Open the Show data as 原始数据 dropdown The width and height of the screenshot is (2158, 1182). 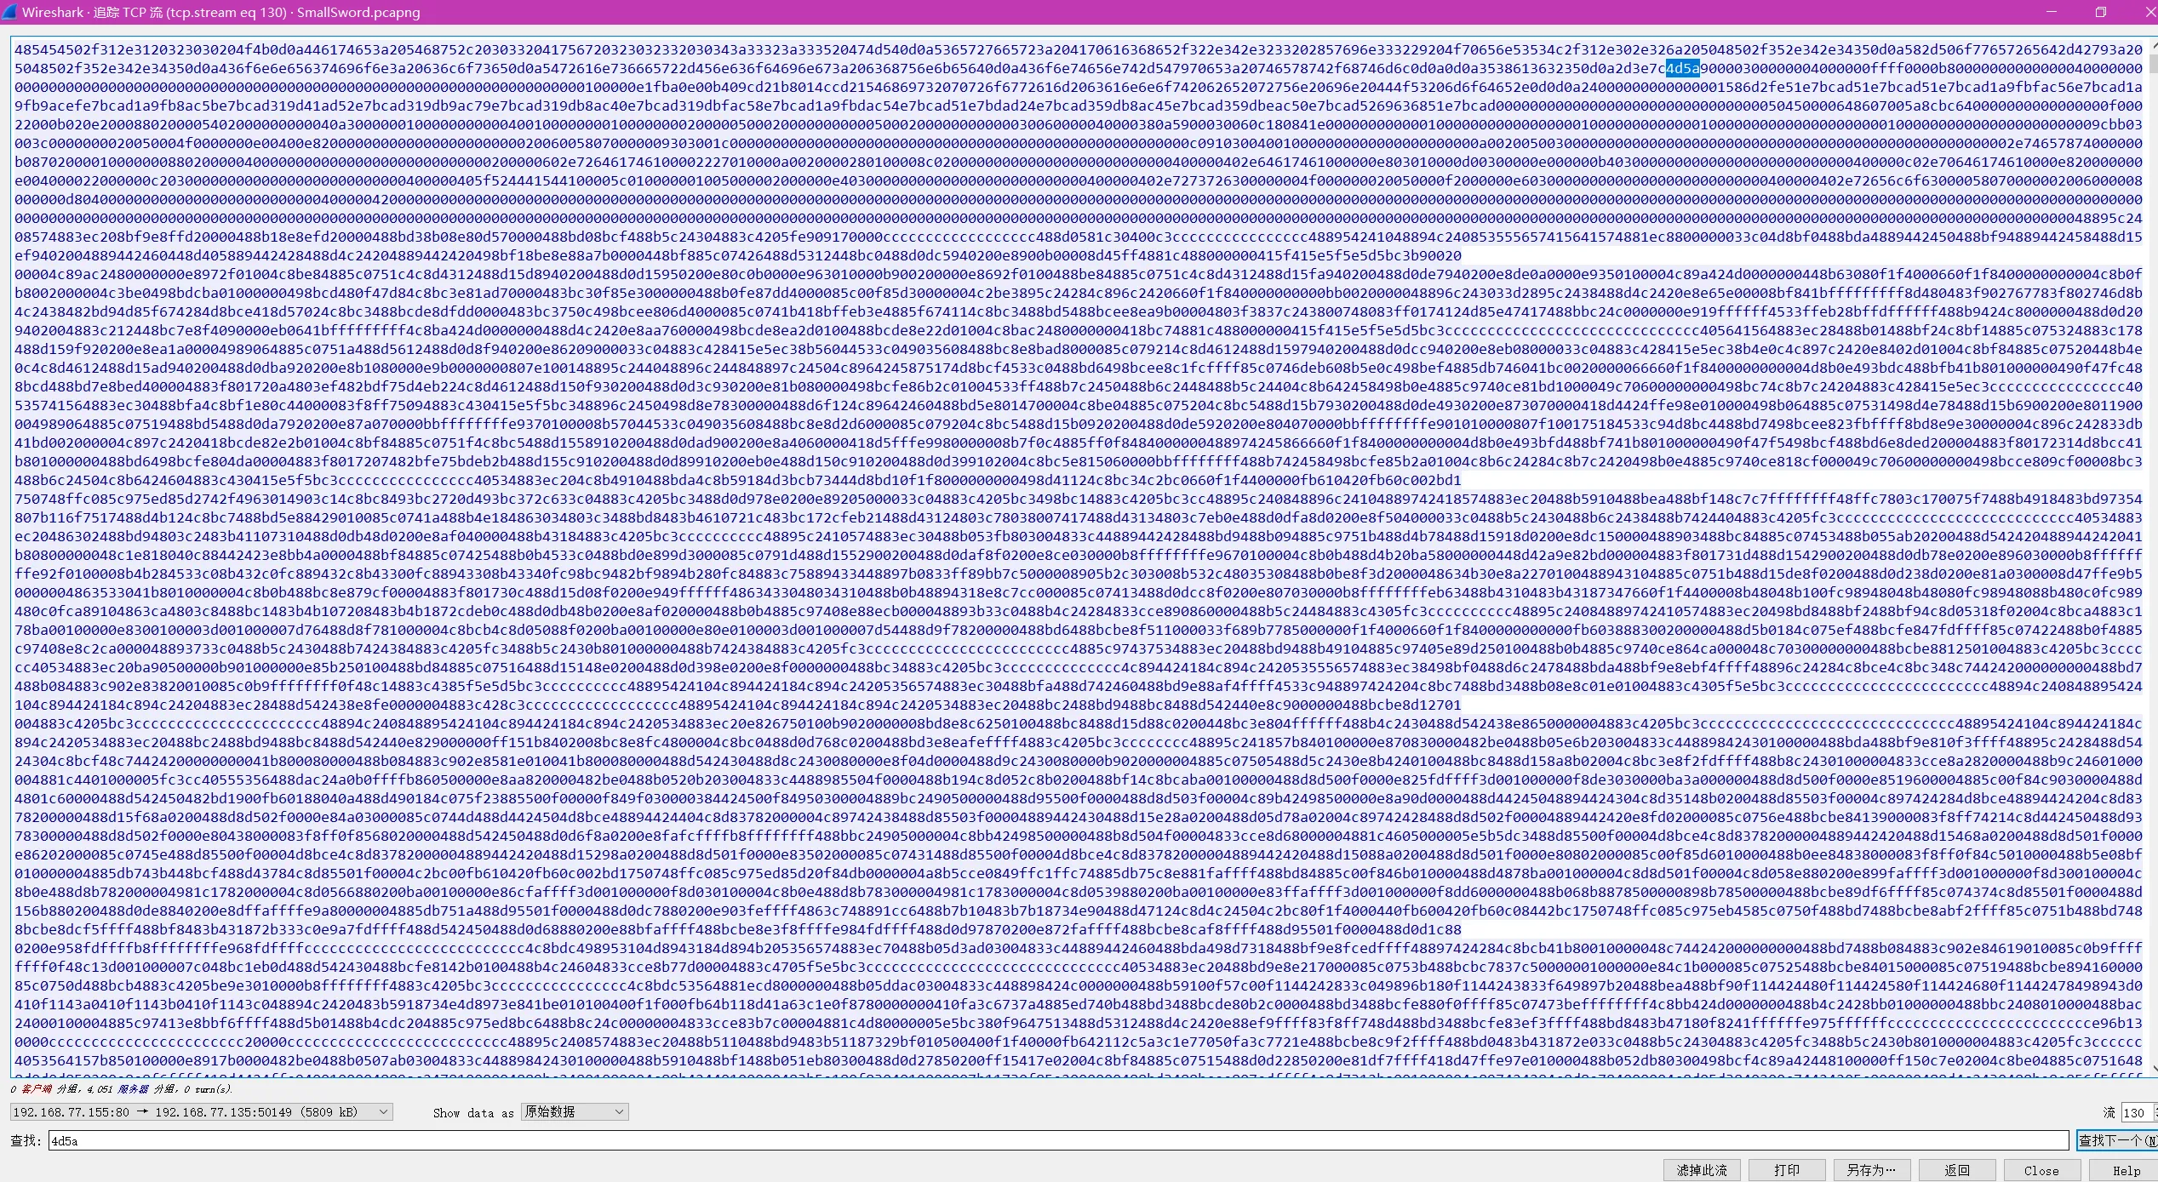point(575,1111)
